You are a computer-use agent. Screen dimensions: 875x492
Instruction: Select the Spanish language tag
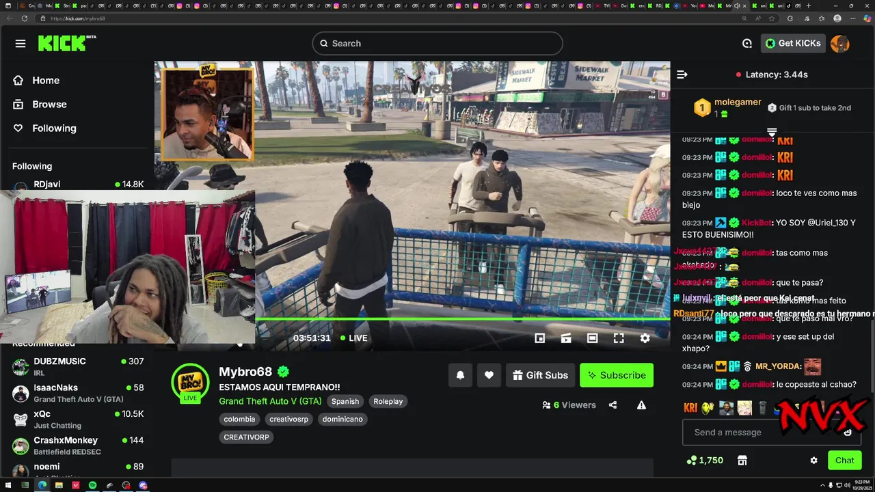click(345, 402)
